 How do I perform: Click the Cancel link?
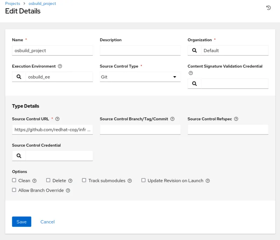click(47, 222)
